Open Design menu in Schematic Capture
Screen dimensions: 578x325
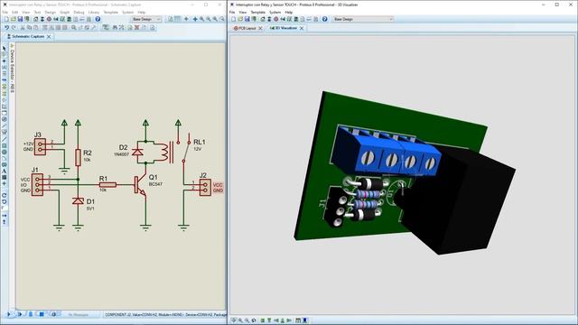51,12
